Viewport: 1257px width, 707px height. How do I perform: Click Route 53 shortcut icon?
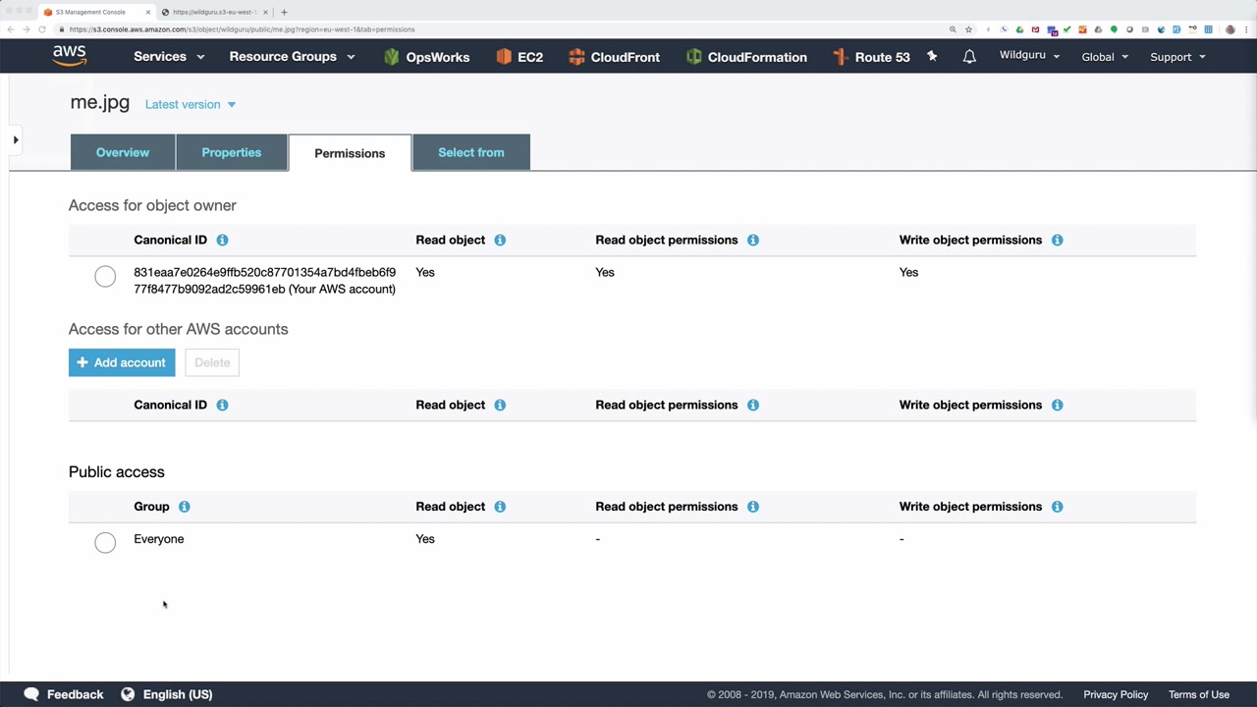pyautogui.click(x=840, y=57)
